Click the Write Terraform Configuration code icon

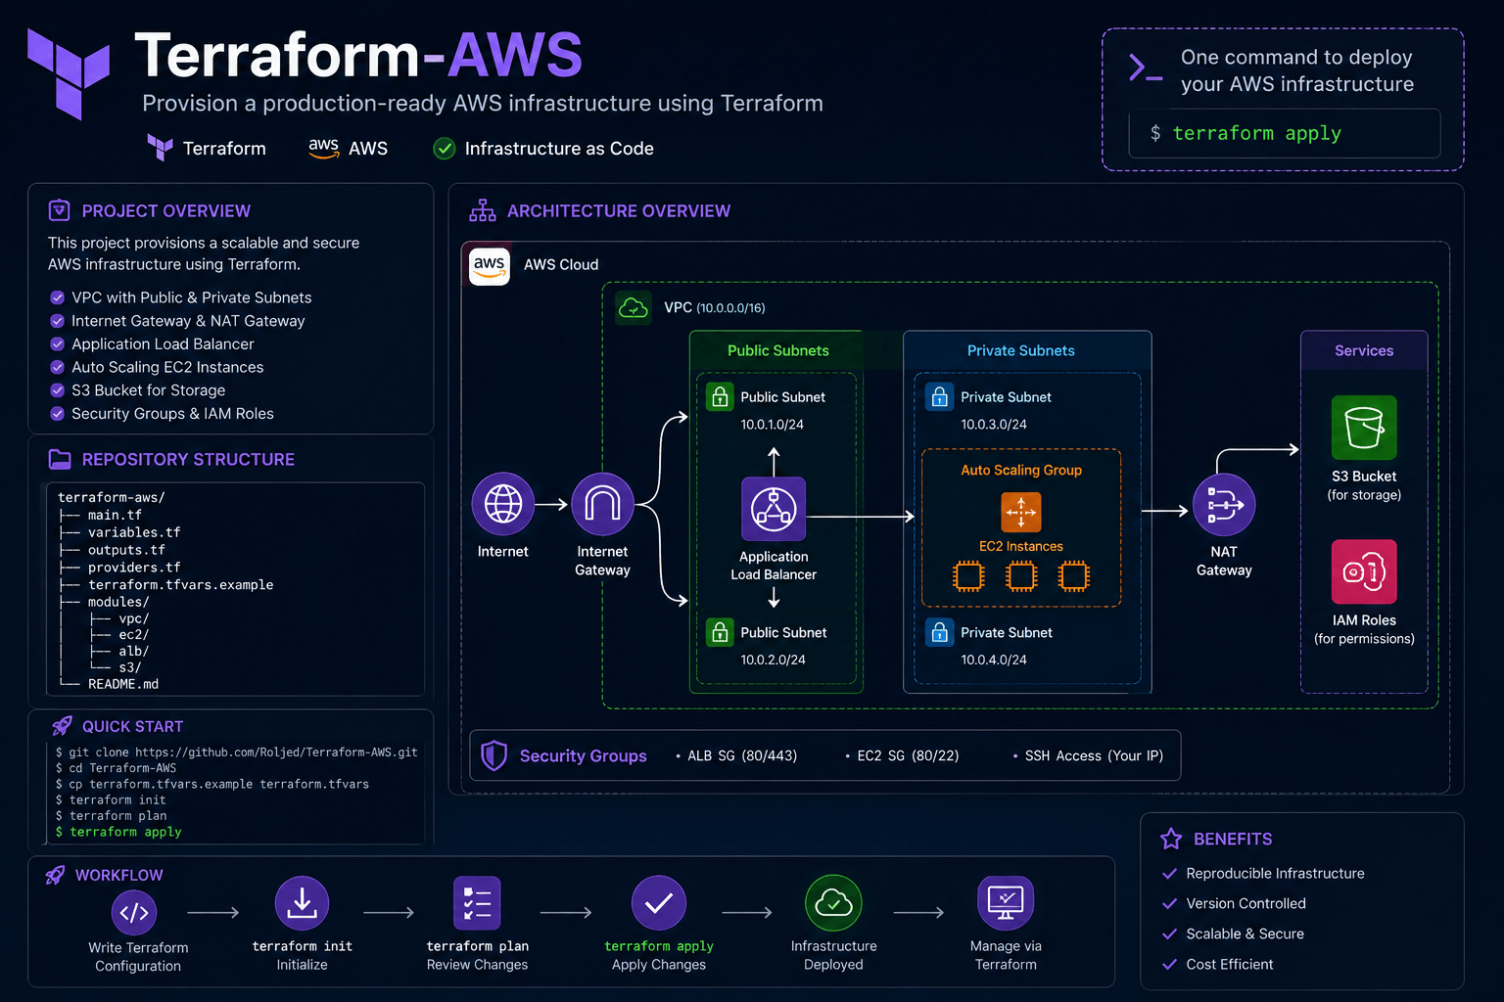click(134, 913)
